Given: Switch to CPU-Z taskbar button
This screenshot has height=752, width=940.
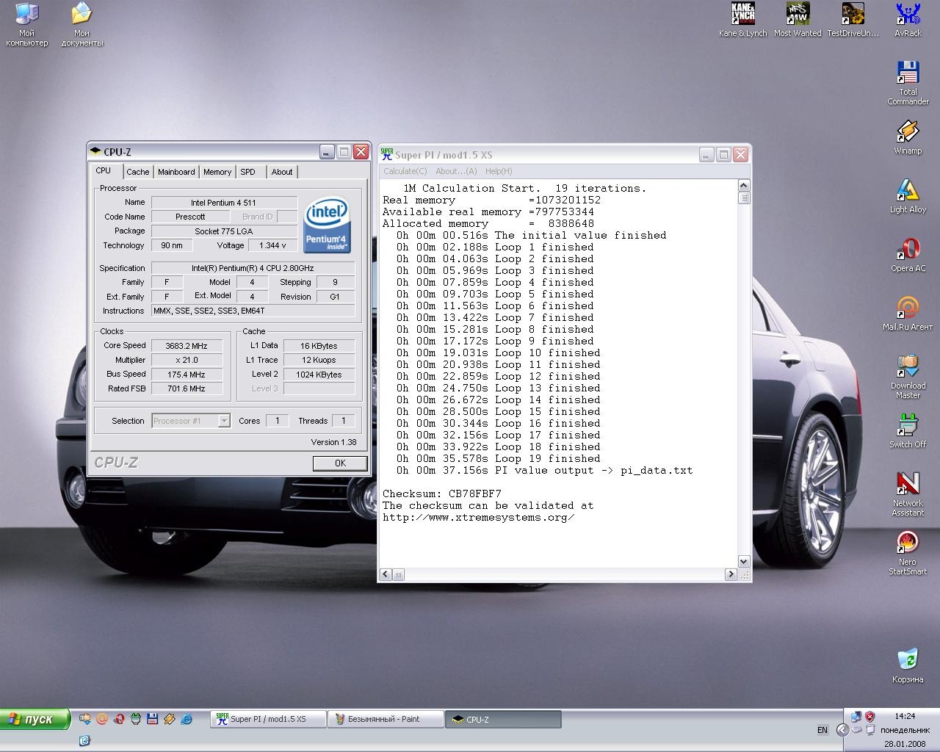Looking at the screenshot, I should (x=503, y=719).
